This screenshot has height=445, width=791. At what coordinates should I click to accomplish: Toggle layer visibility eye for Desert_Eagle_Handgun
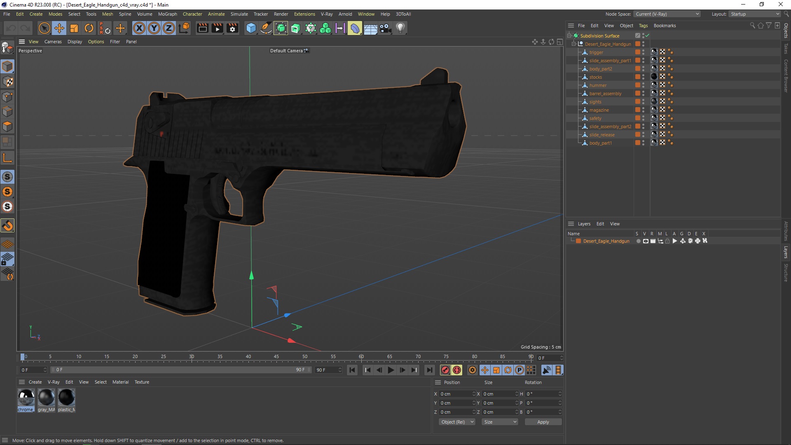[646, 241]
